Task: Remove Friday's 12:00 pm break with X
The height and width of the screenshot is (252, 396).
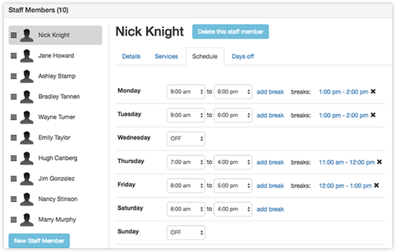Action: tap(376, 185)
